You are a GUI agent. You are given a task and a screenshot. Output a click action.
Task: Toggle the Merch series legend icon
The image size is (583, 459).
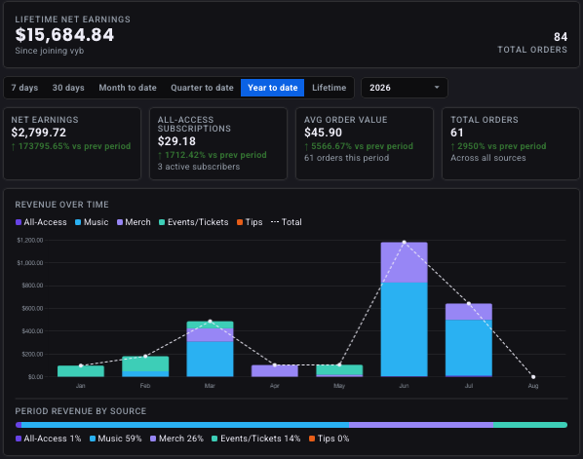pos(120,222)
